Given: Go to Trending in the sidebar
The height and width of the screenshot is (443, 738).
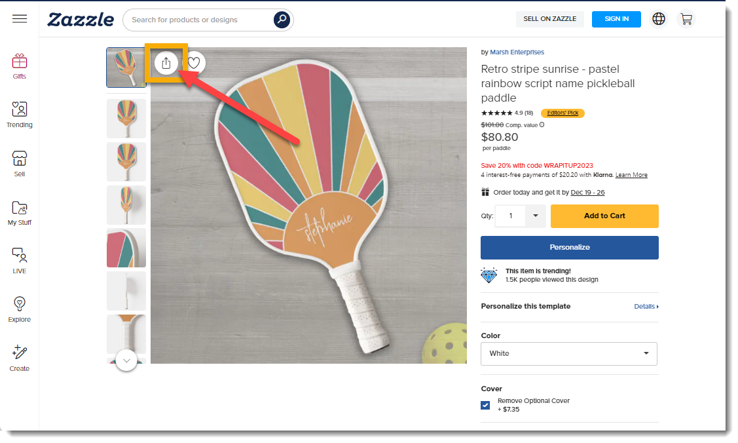Looking at the screenshot, I should pos(20,115).
